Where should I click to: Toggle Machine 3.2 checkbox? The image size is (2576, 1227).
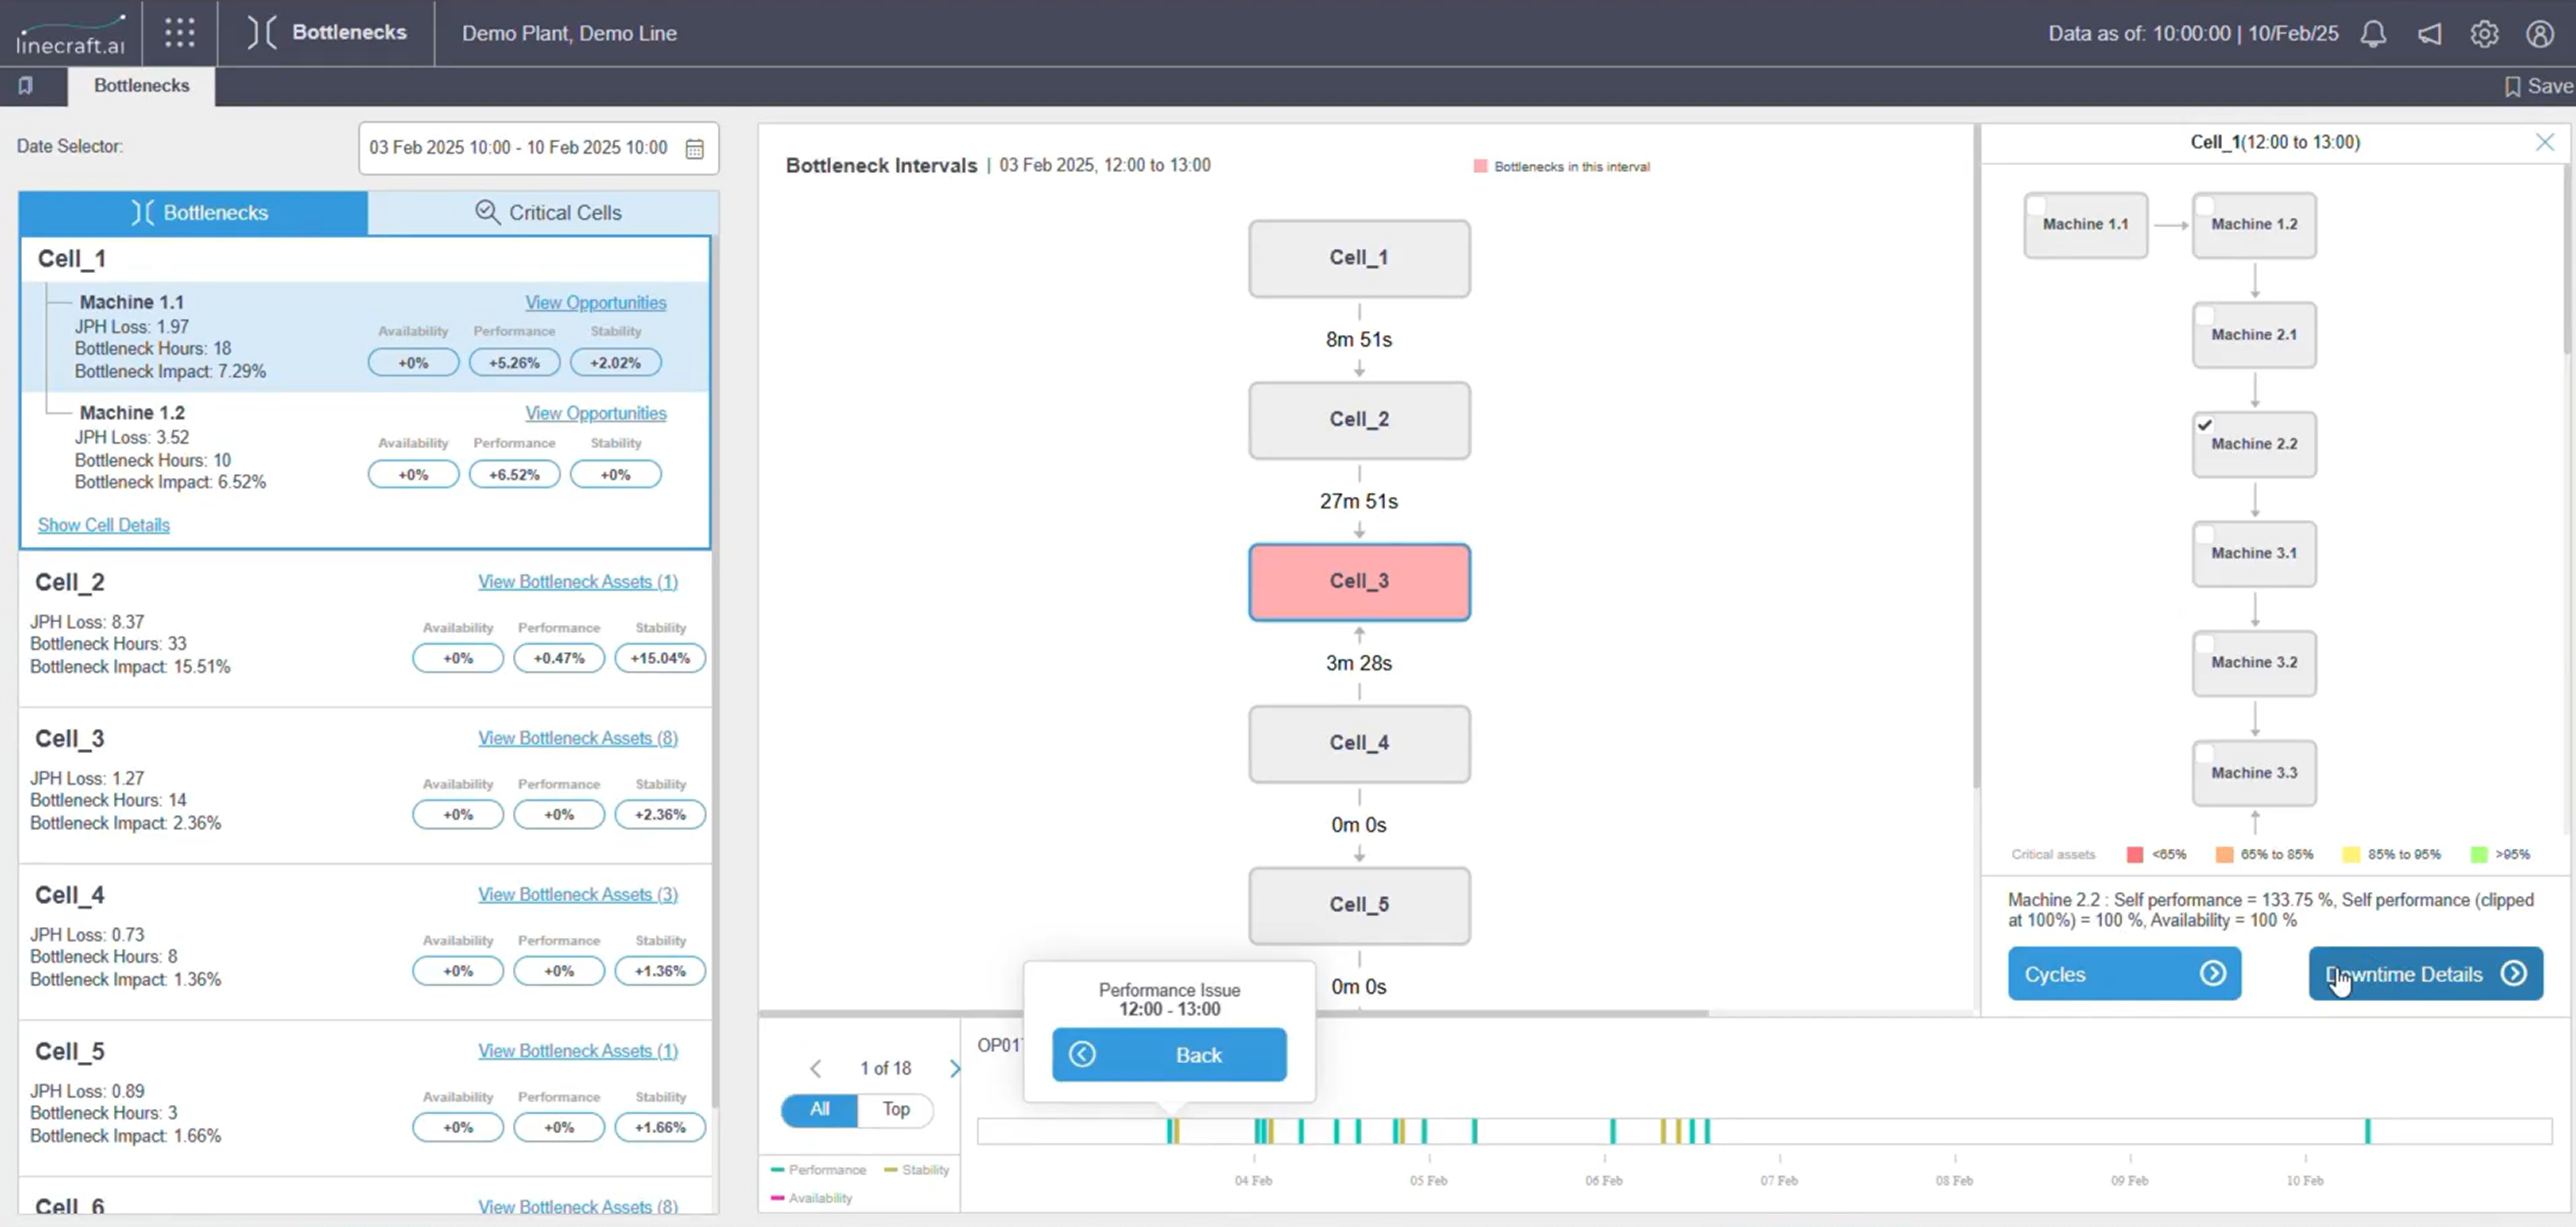(2204, 644)
